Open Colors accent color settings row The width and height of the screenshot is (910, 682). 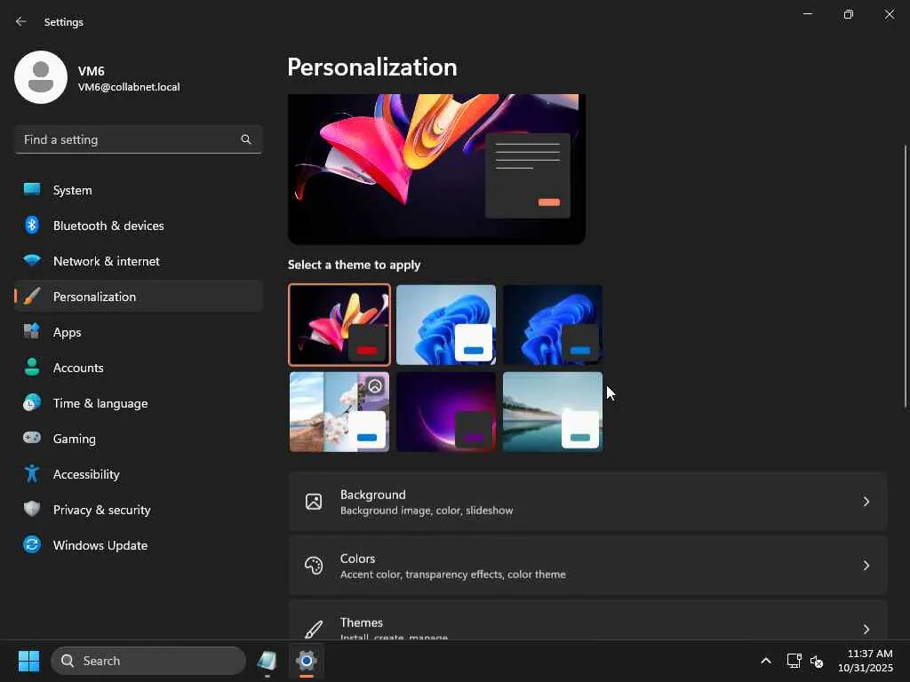coord(588,566)
